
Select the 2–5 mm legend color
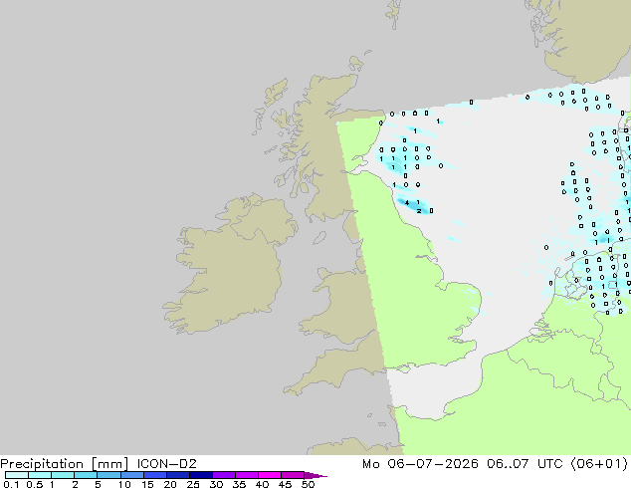[86, 475]
